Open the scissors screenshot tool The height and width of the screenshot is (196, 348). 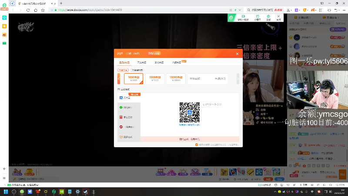288,10
